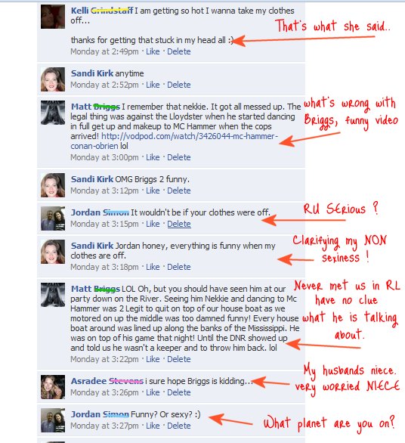This screenshot has width=405, height=443.
Task: Click Matt's avatar on the 3:22pm comment
Action: click(53, 295)
